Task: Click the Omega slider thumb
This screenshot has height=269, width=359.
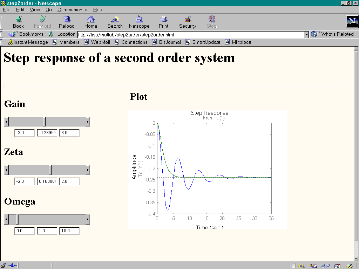Action: pos(18,220)
